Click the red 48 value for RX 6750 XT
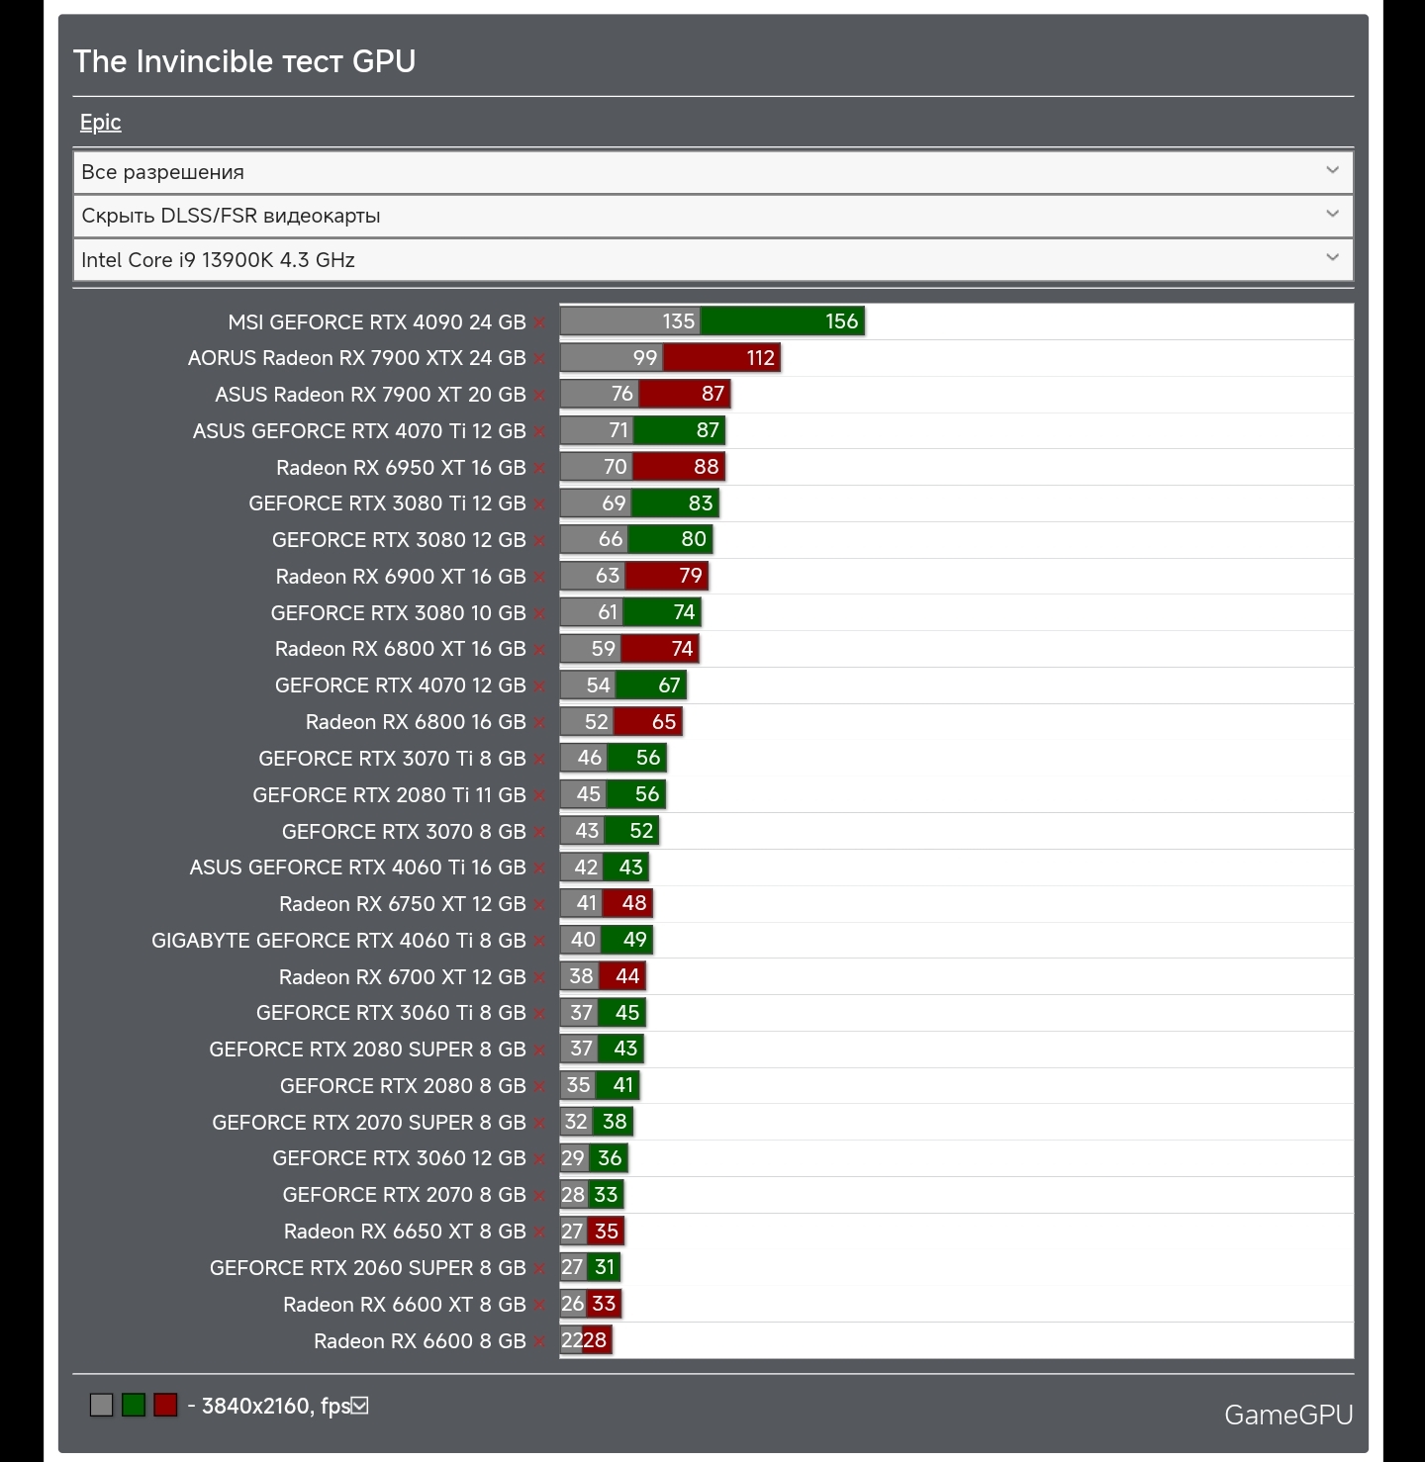Viewport: 1425px width, 1462px height. click(x=634, y=903)
